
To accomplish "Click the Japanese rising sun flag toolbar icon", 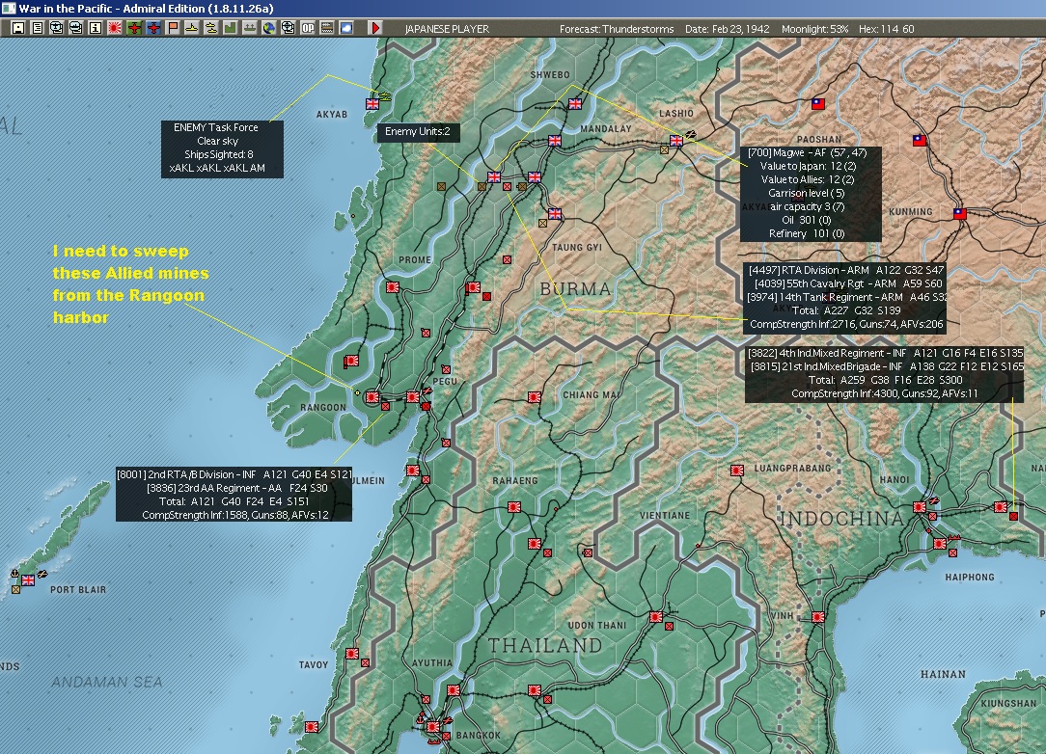I will (115, 28).
